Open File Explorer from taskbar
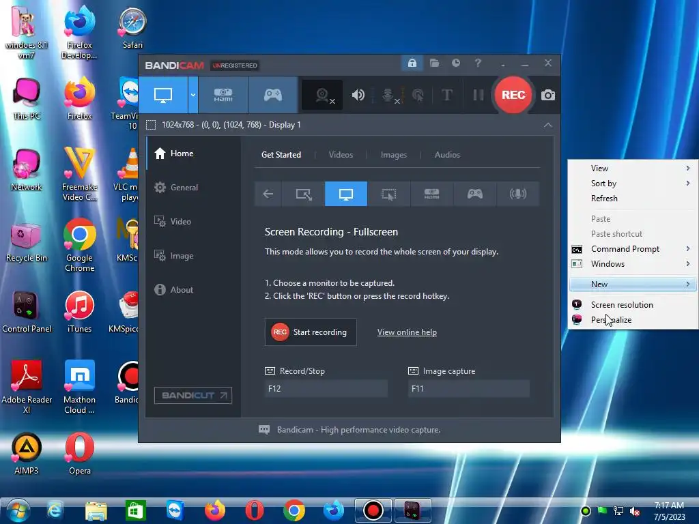Image resolution: width=699 pixels, height=524 pixels. (96, 510)
